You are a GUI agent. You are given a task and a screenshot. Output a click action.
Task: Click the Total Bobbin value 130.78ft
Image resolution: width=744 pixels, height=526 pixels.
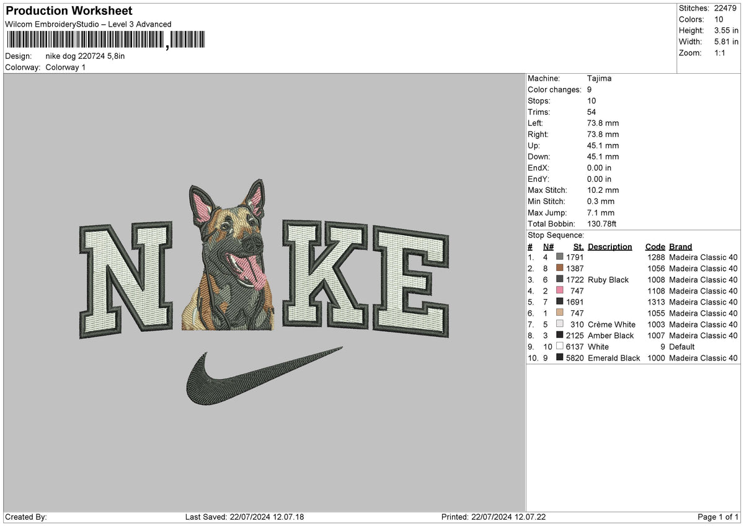click(x=602, y=223)
